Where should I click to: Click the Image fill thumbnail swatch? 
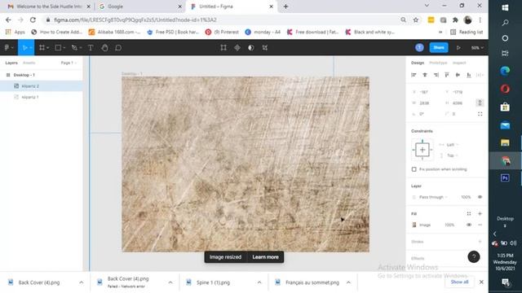tap(414, 225)
